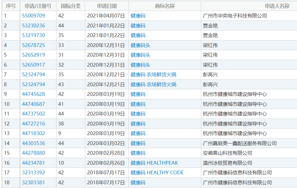Select date 2020年12月21日 in row 7
Viewport: 297px width, 188px height.
click(106, 75)
